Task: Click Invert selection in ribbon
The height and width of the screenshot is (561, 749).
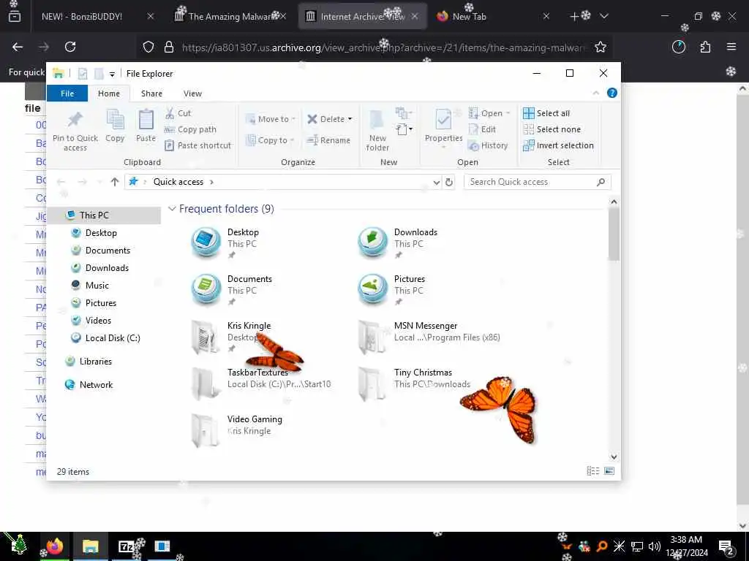Action: pos(558,145)
